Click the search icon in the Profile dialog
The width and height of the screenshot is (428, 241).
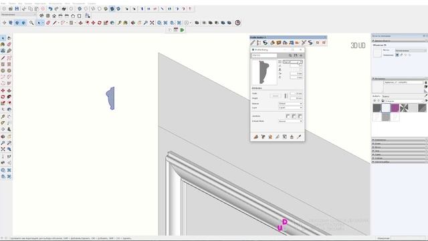(290, 56)
